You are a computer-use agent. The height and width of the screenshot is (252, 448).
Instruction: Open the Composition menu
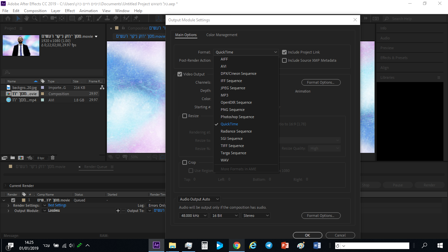click(x=35, y=10)
